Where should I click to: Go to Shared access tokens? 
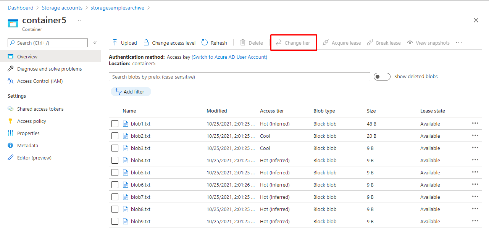coord(40,109)
